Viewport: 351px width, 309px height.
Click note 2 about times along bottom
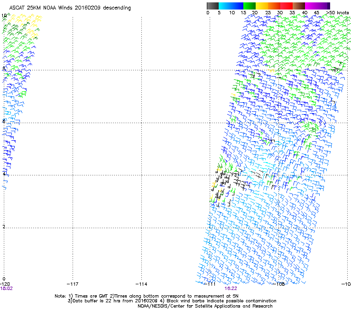click(174, 296)
